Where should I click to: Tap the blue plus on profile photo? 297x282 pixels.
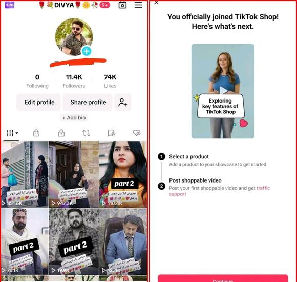click(87, 51)
